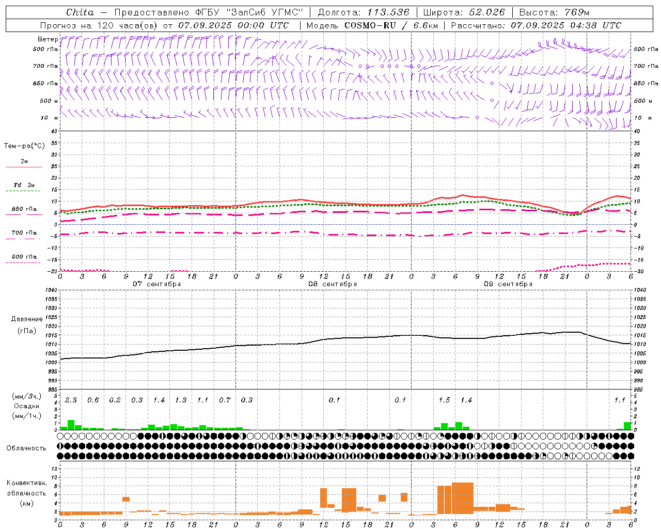Image resolution: width=661 pixels, height=529 pixels.
Task: Click the (мм/1ч.) unit label
Action: click(26, 416)
